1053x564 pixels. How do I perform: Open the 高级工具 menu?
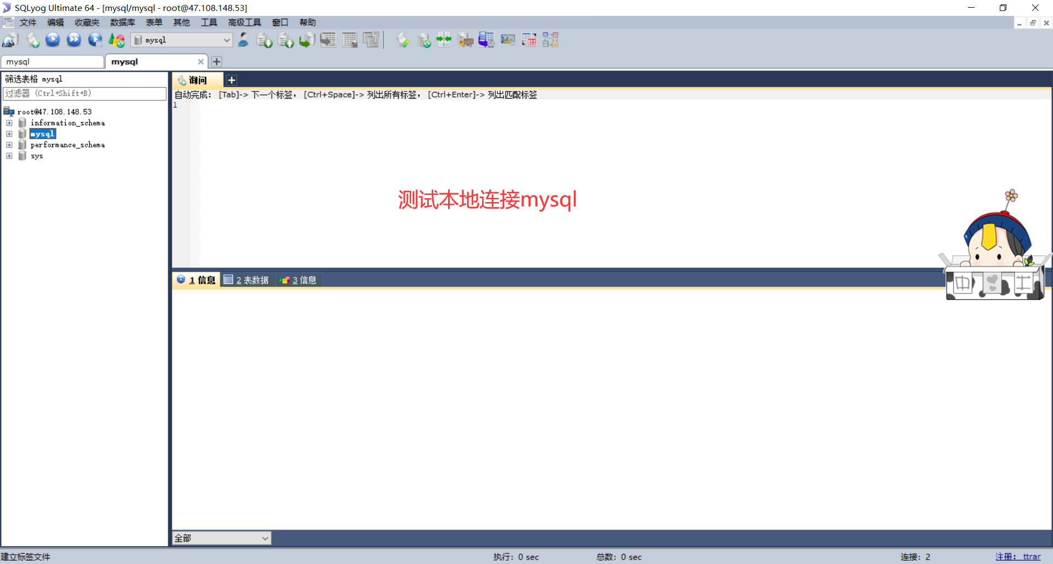click(x=245, y=22)
